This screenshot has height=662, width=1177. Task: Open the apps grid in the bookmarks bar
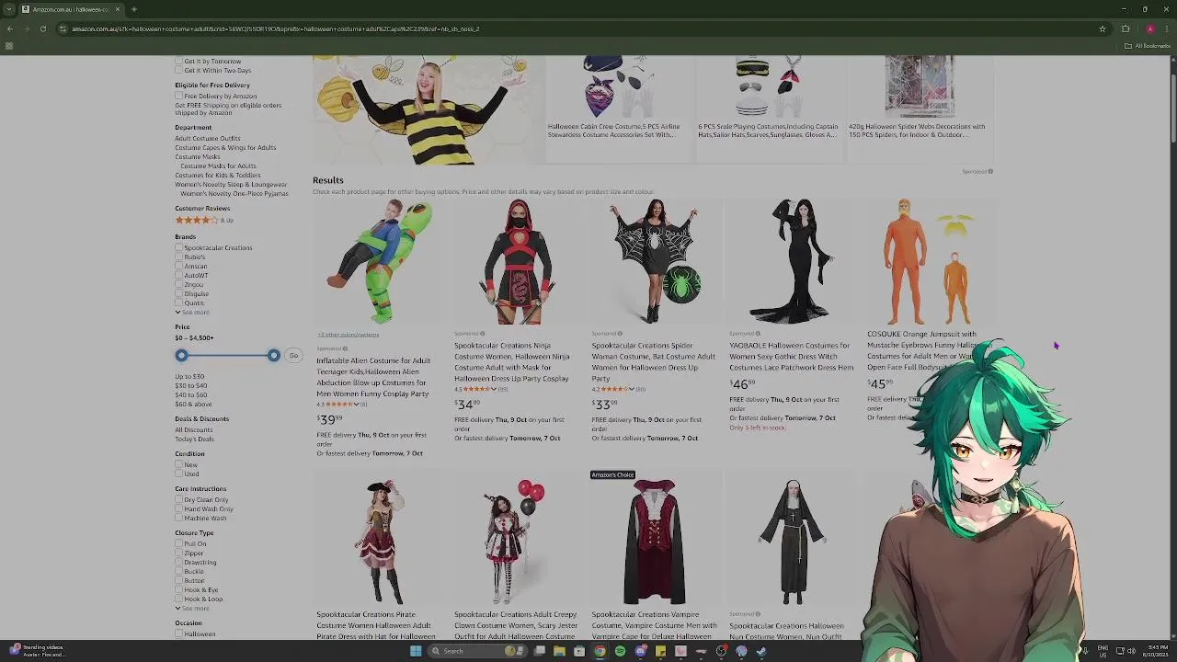coord(9,46)
